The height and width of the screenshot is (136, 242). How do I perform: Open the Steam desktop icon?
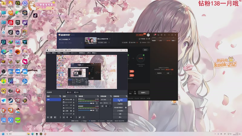pos(11,101)
